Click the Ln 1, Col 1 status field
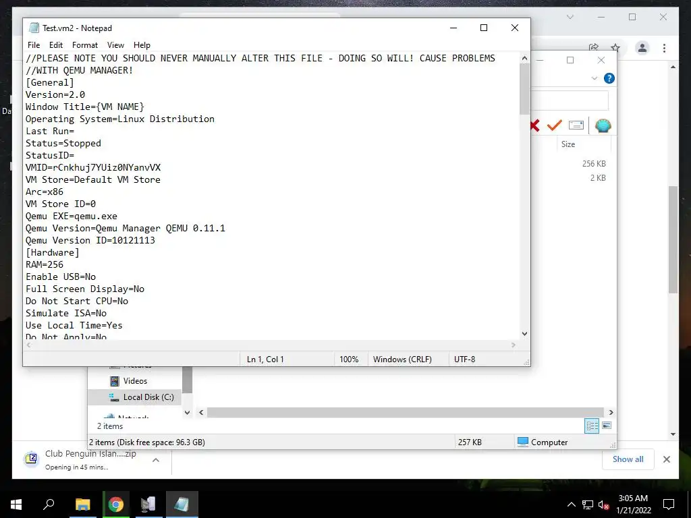 pos(265,359)
